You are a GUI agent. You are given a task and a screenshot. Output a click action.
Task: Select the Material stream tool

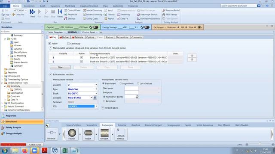click(x=52, y=134)
